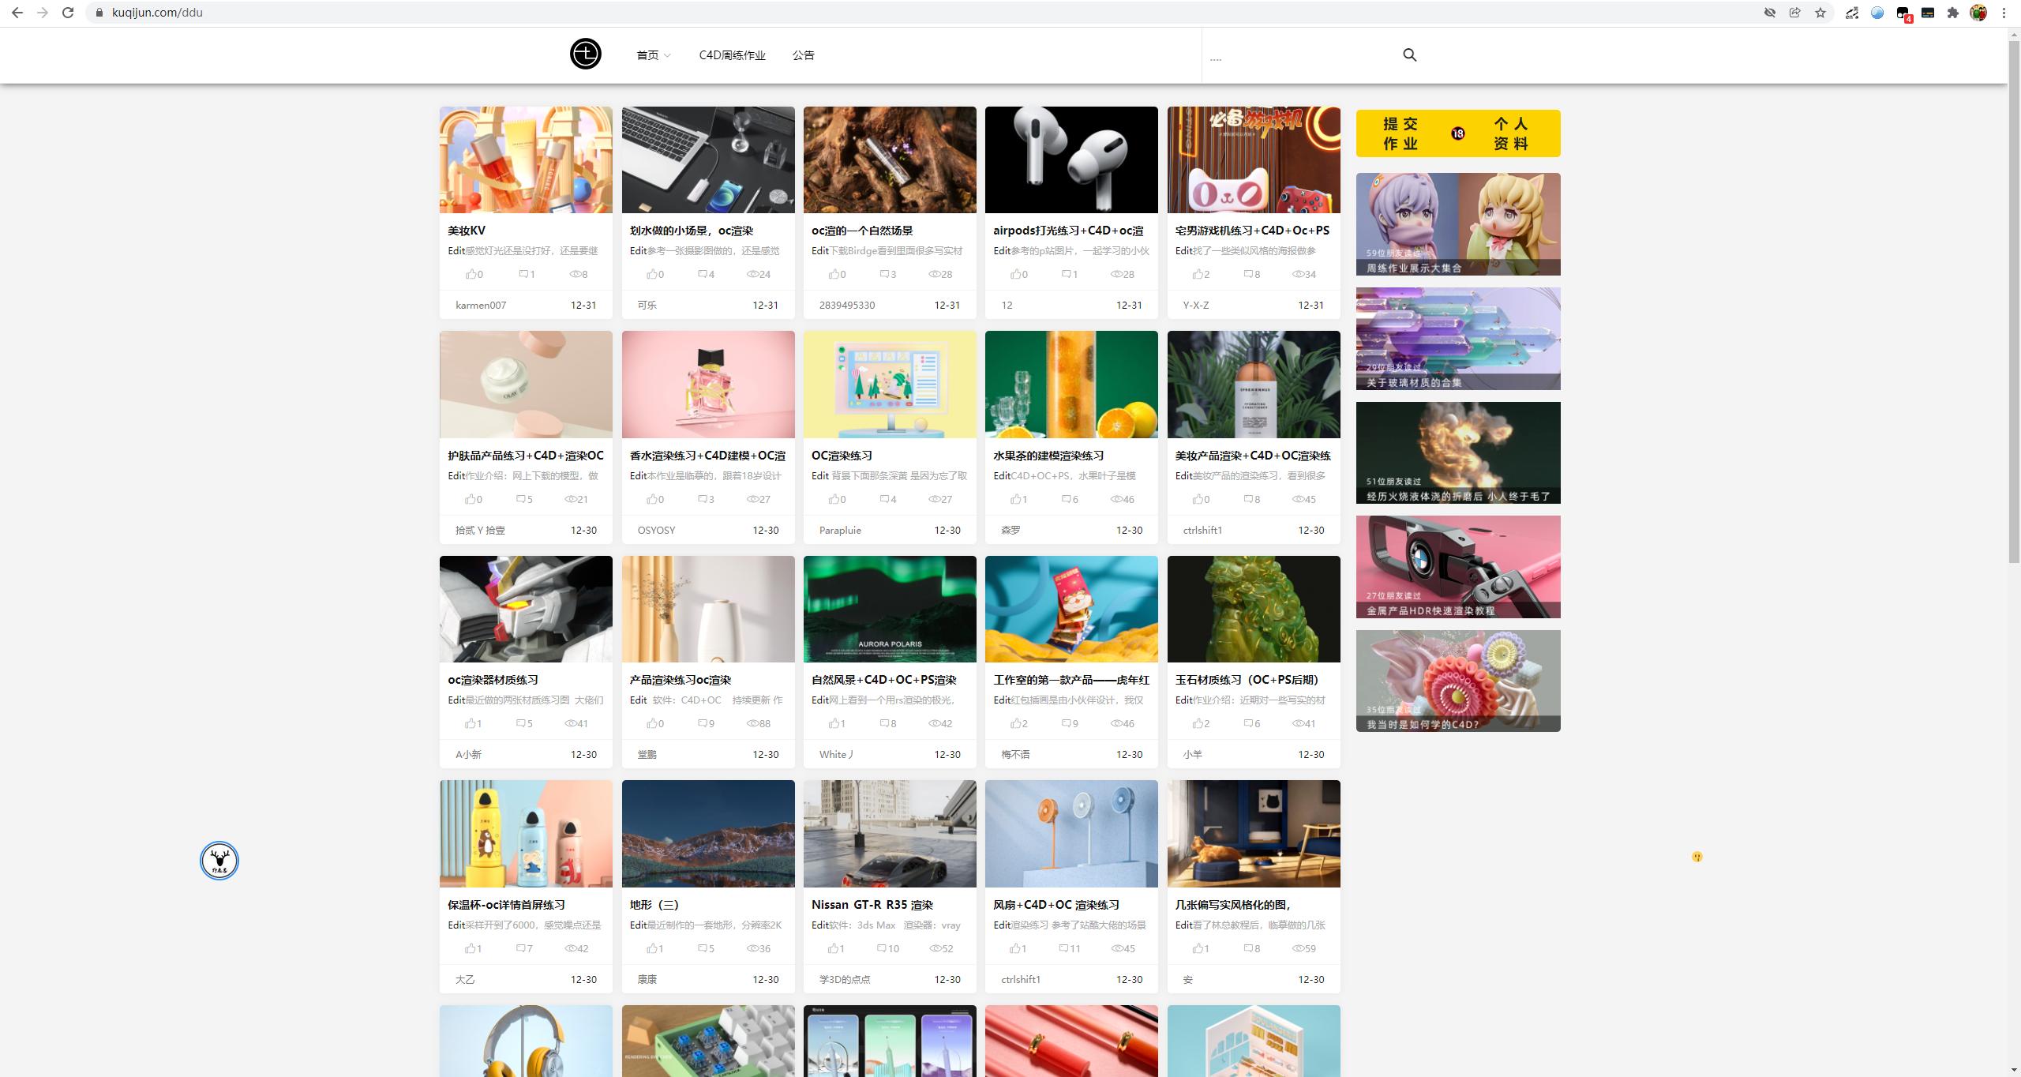The height and width of the screenshot is (1077, 2021).
Task: Click the deer avatar floating icon
Action: 219,860
